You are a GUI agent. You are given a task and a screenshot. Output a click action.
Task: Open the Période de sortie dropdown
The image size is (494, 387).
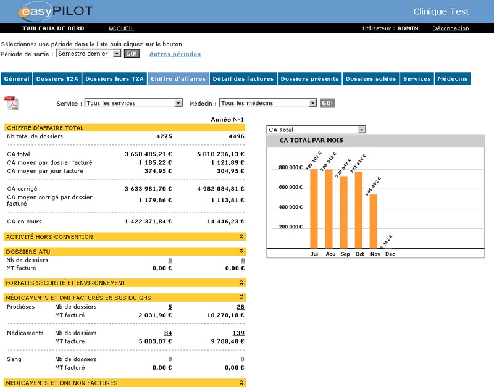click(117, 54)
